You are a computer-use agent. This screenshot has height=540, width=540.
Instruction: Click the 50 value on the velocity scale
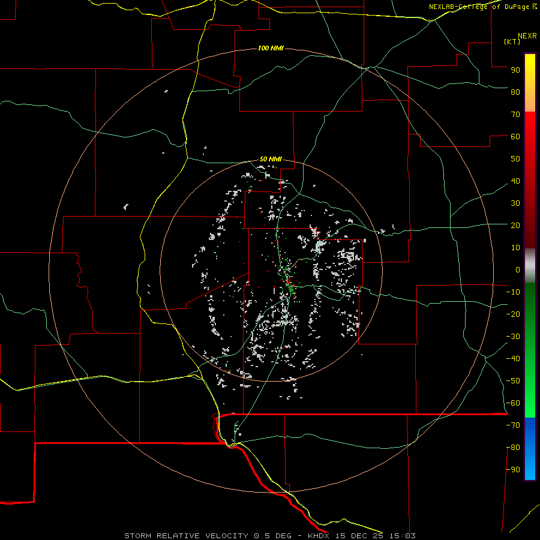(515, 159)
